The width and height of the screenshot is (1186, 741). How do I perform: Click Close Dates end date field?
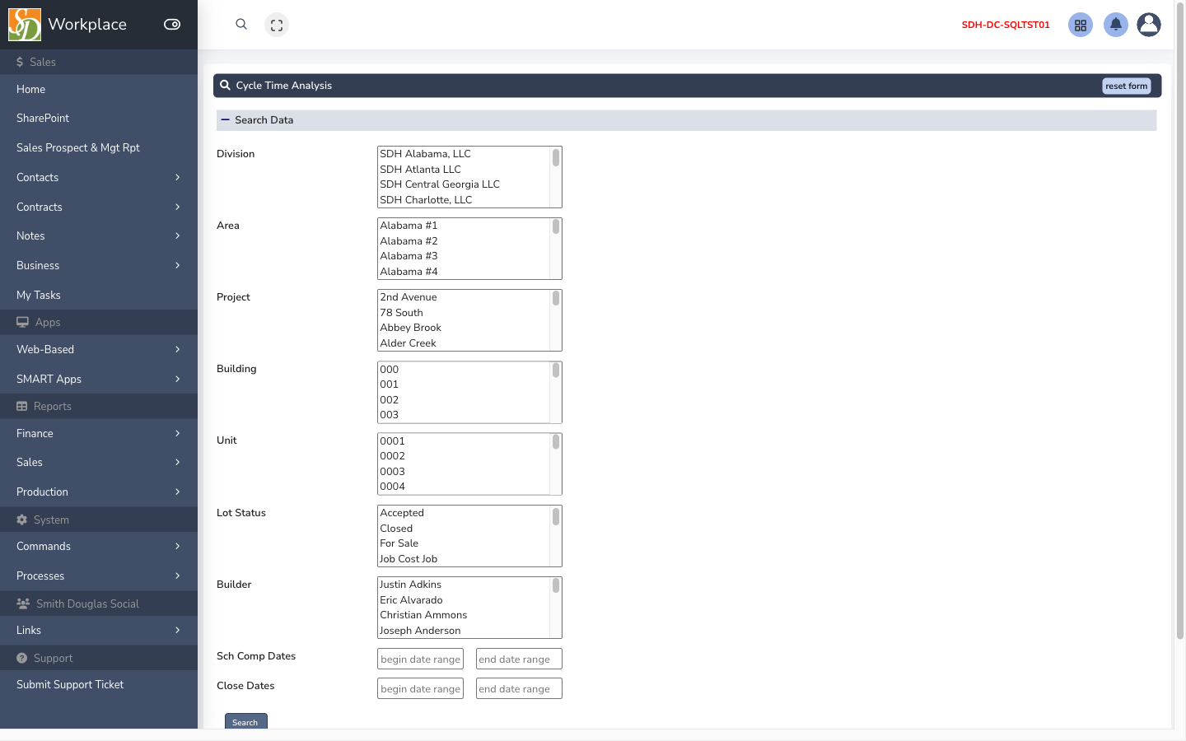[519, 688]
